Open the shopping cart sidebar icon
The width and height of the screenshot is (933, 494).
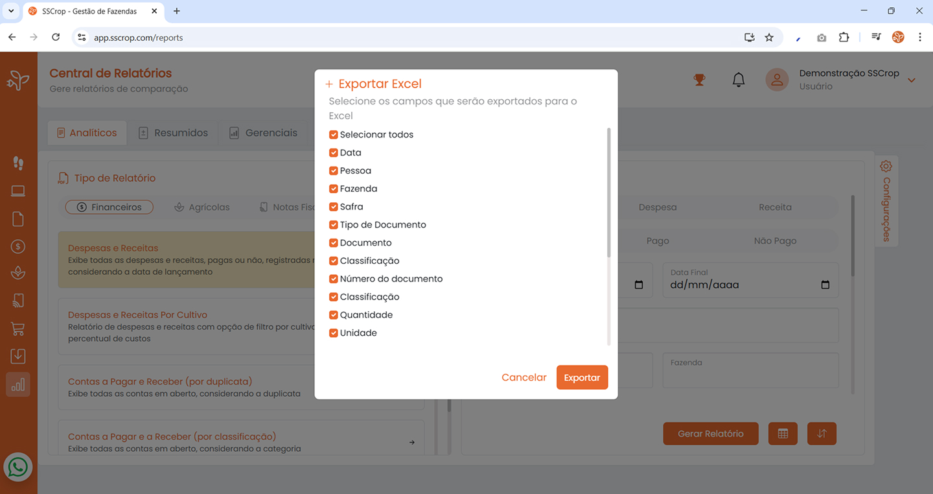tap(18, 329)
